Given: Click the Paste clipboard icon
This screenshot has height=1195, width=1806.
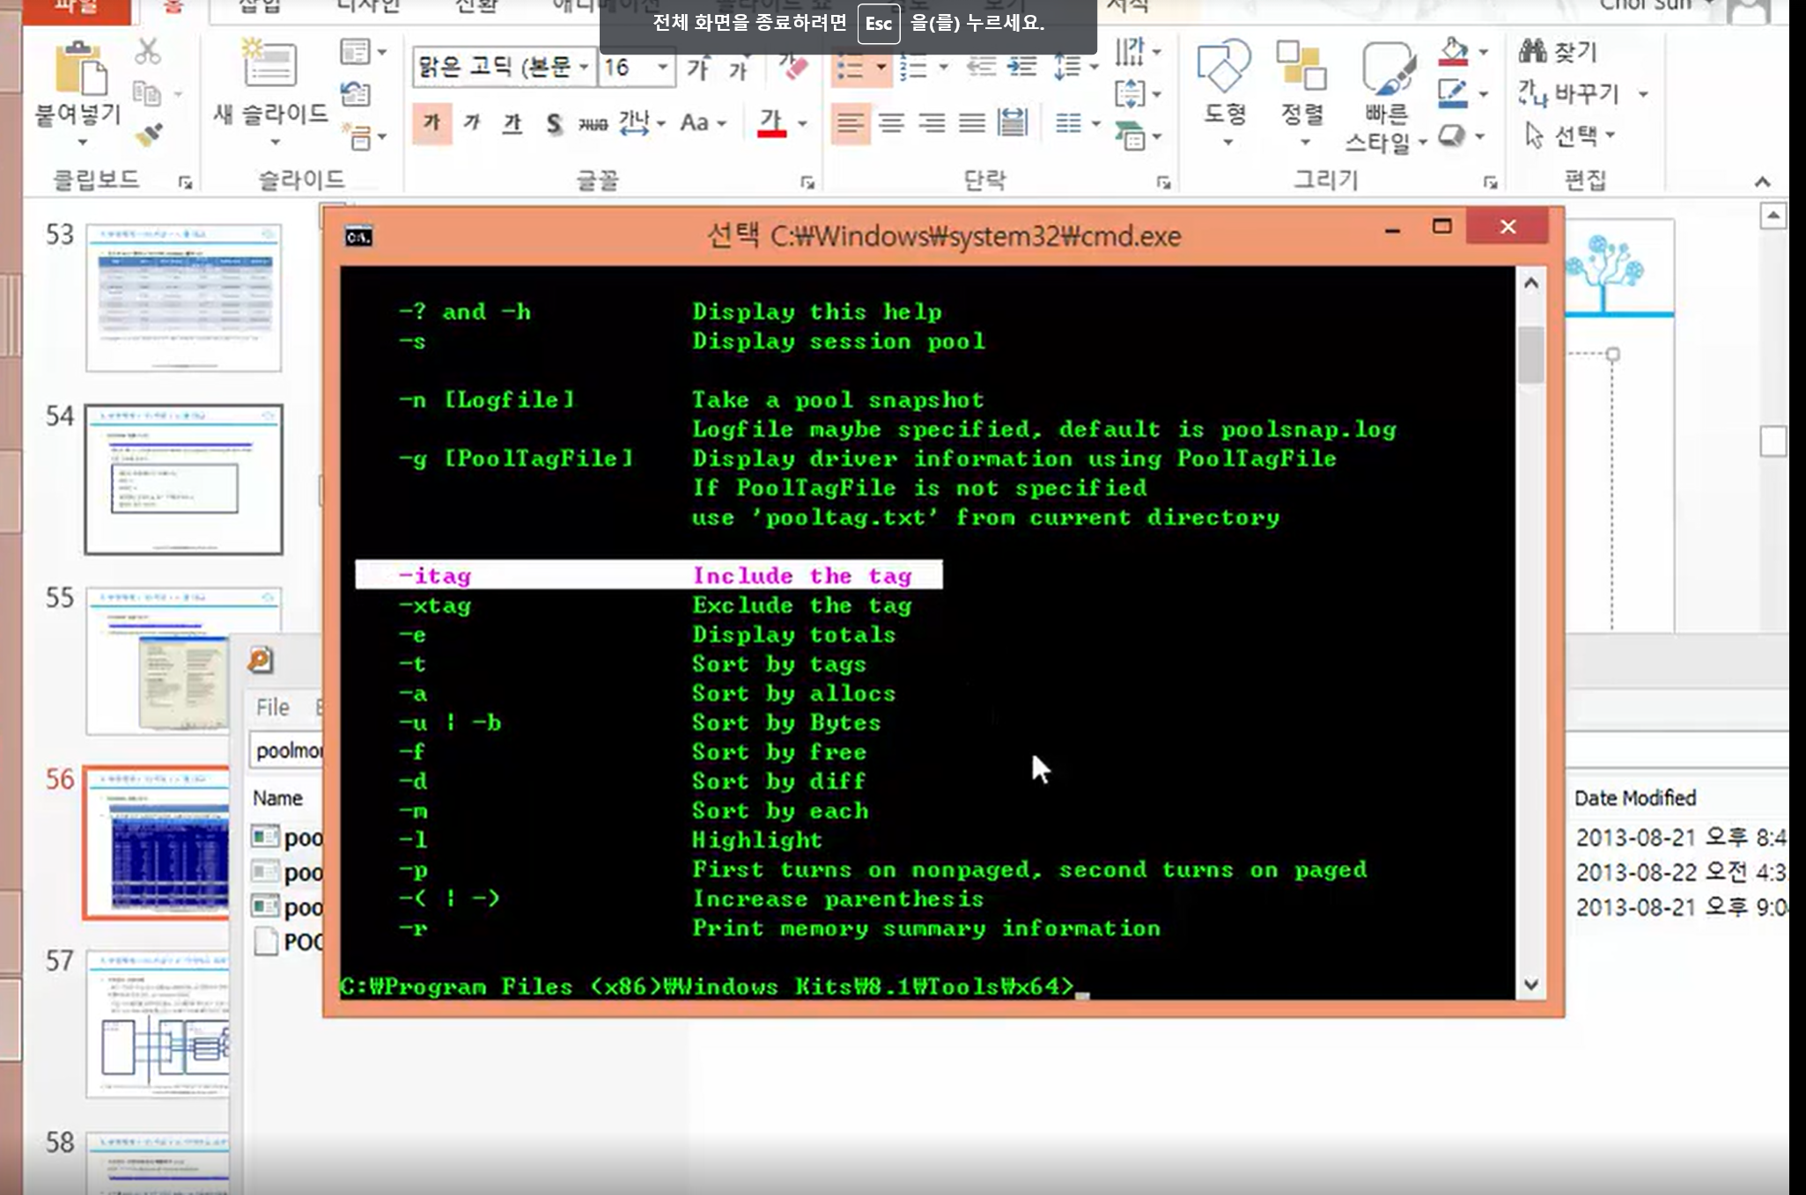Looking at the screenshot, I should click(x=79, y=68).
